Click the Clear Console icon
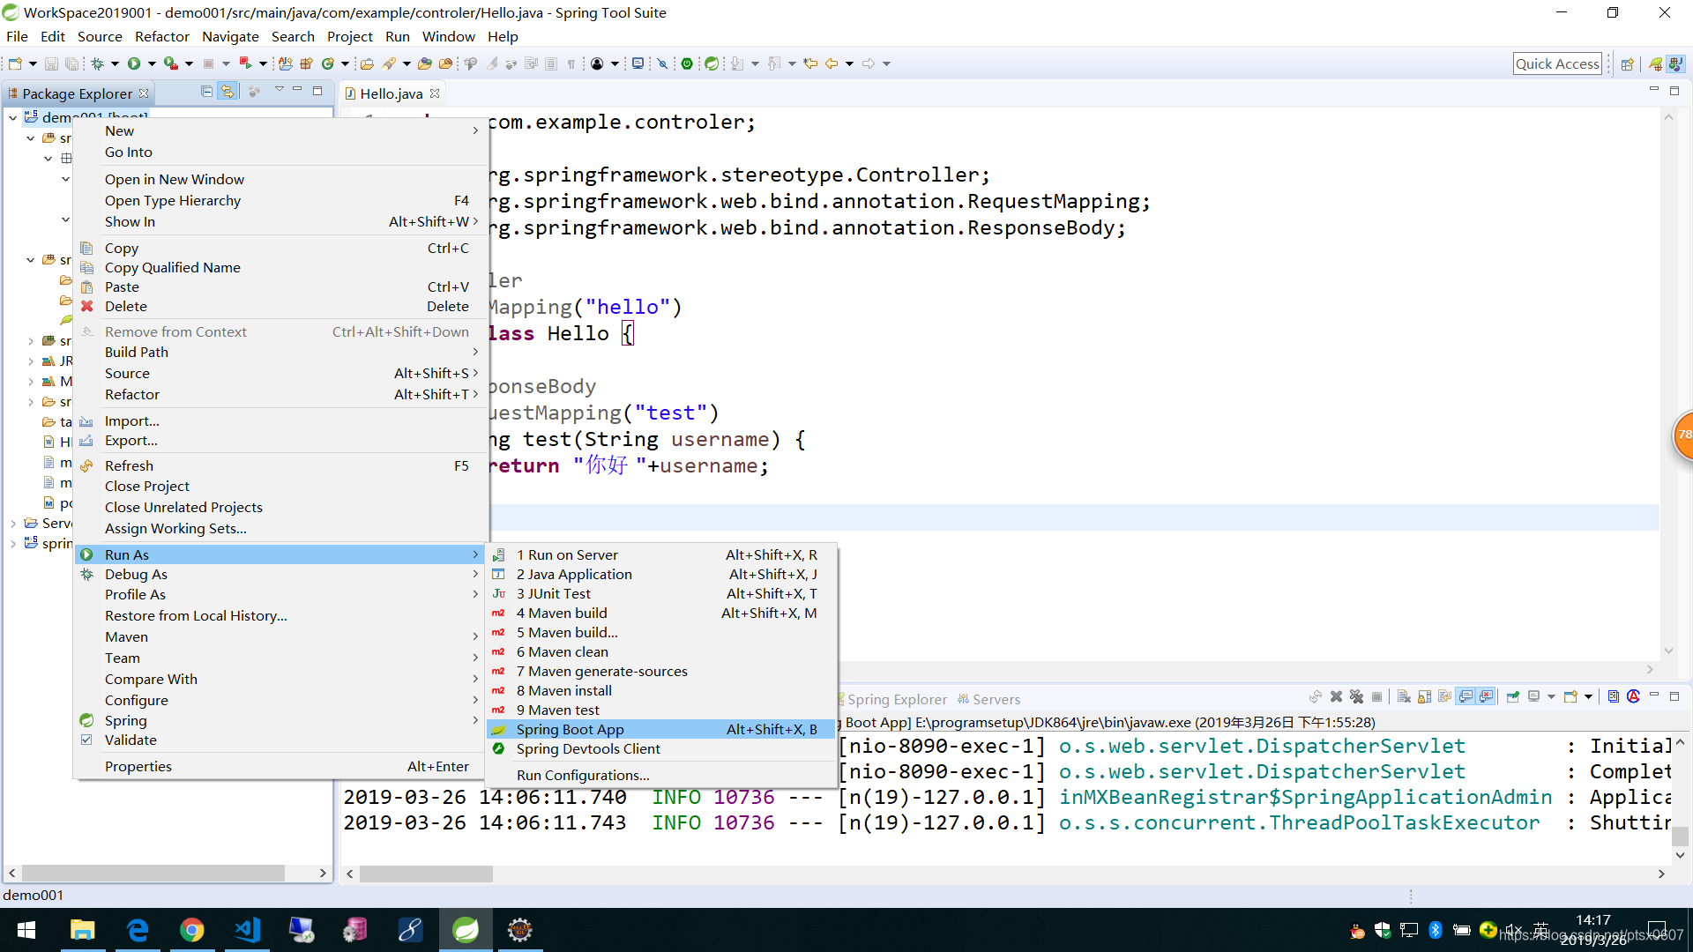This screenshot has height=952, width=1693. tap(1404, 696)
